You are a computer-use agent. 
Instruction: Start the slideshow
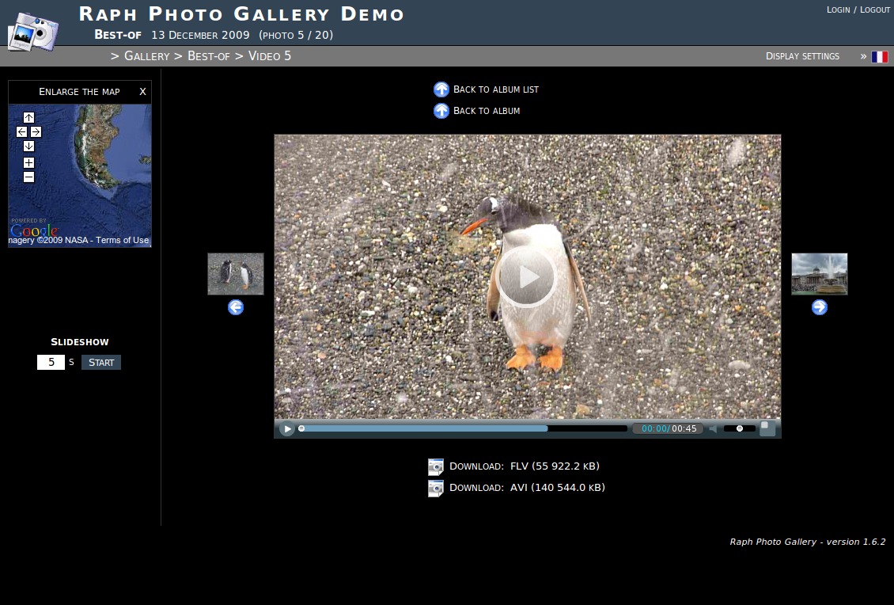click(x=101, y=362)
